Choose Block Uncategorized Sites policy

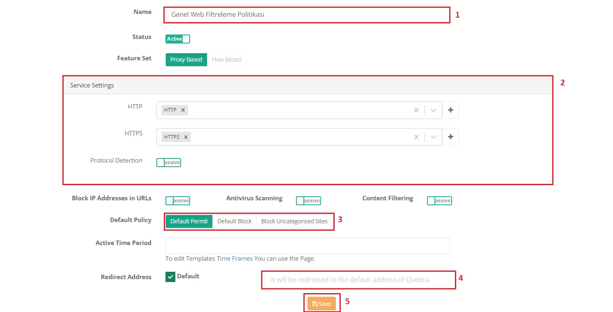tap(294, 221)
